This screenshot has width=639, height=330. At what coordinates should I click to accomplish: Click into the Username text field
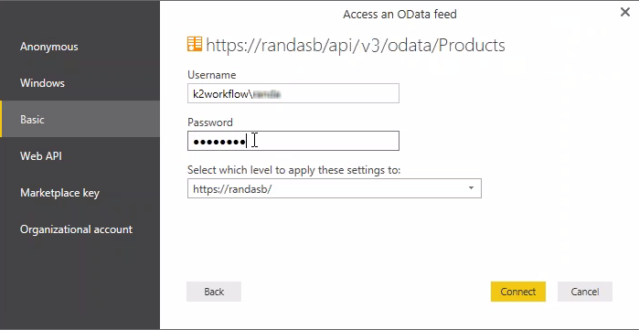293,94
